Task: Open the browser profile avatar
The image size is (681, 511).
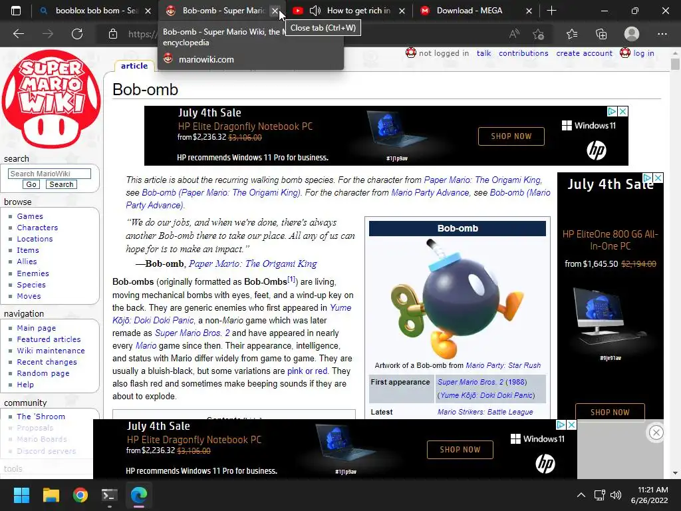Action: 632,34
